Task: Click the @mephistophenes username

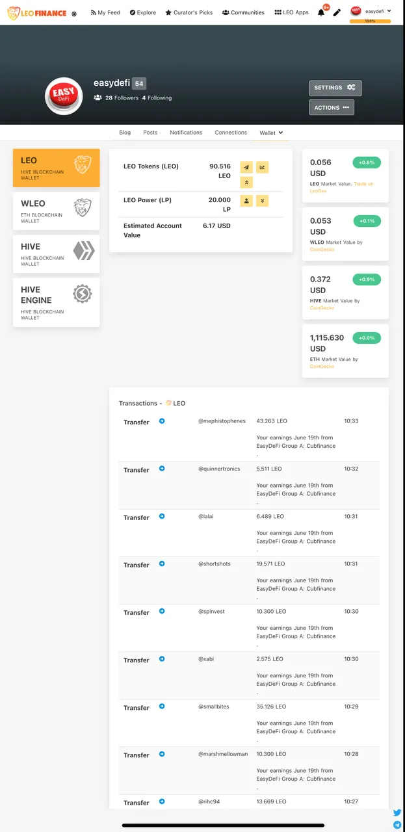Action: click(222, 421)
